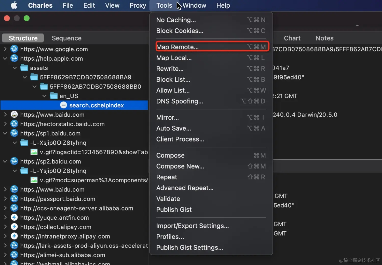Expand the https://collect.alipay.com node

click(x=5, y=227)
